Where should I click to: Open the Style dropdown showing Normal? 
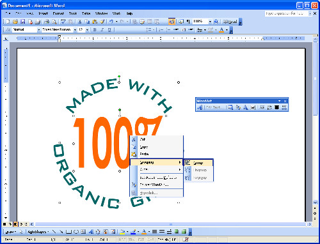pos(38,29)
